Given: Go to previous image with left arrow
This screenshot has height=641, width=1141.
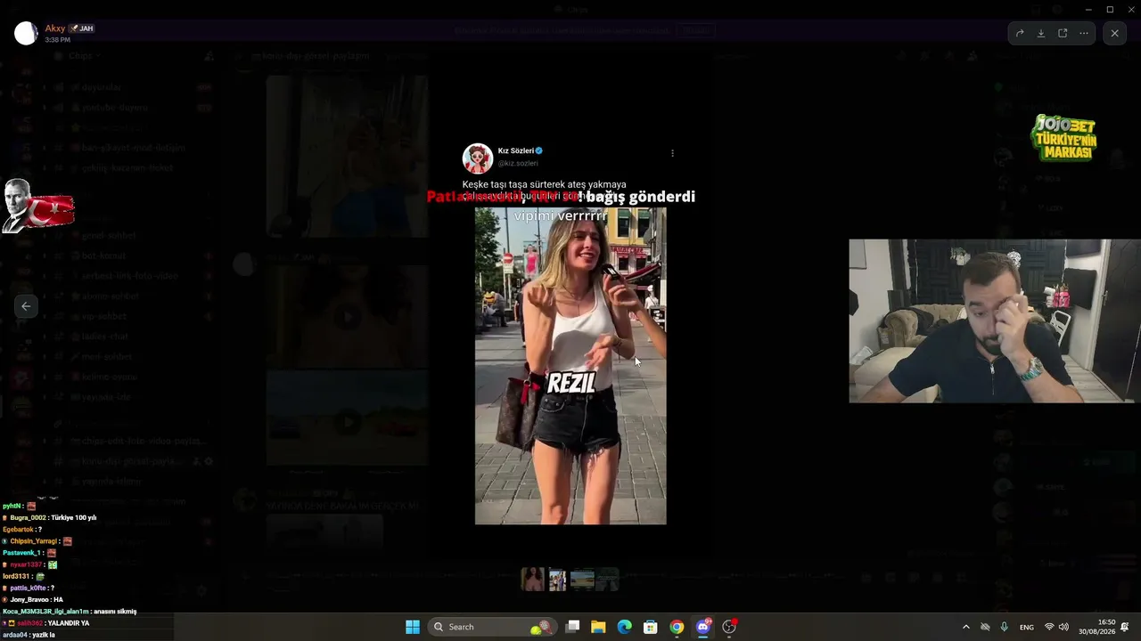Looking at the screenshot, I should (26, 306).
